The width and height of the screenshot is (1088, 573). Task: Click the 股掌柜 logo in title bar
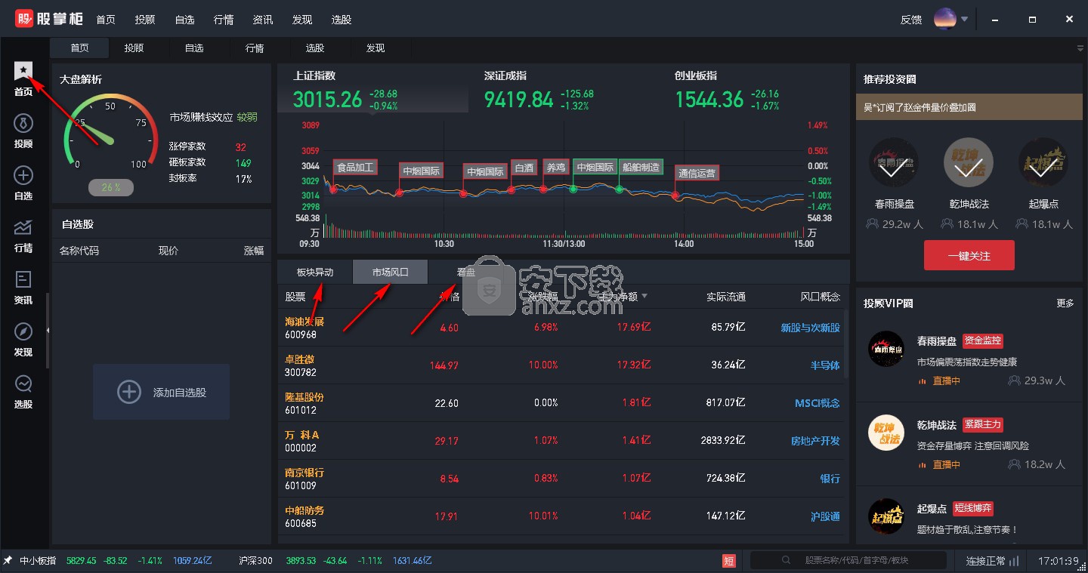(x=49, y=19)
